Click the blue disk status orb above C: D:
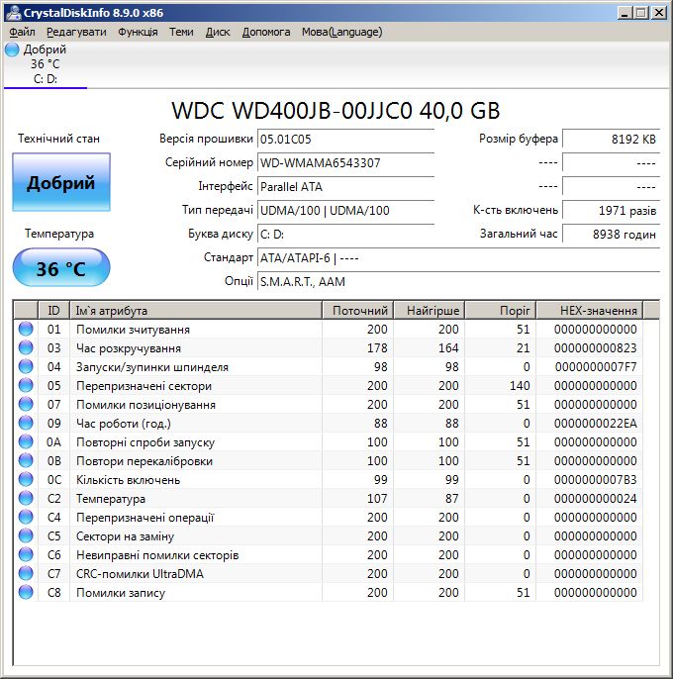 12,49
